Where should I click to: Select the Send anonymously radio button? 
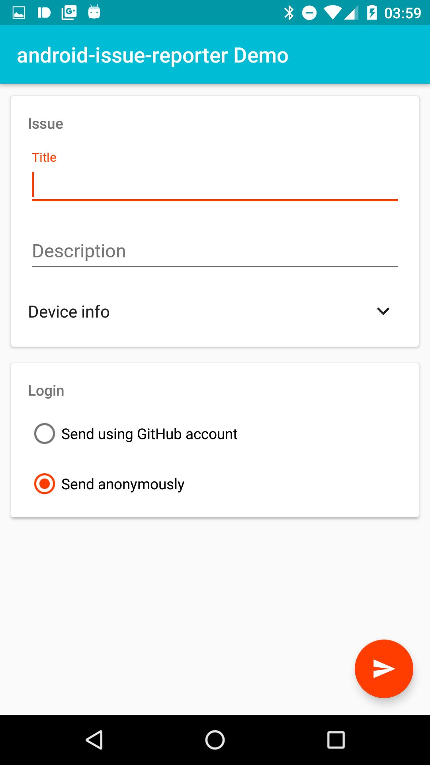coord(45,484)
